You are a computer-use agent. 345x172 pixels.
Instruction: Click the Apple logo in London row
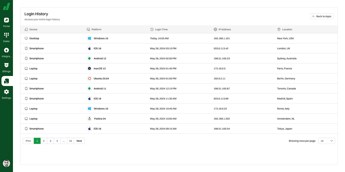[89, 48]
